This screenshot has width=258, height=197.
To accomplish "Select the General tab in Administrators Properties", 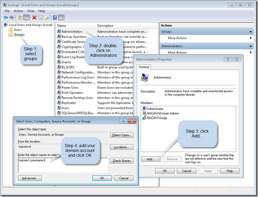I will pyautogui.click(x=144, y=67).
